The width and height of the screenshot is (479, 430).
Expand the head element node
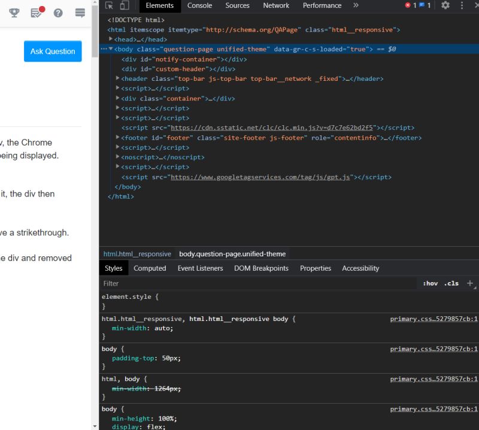coord(111,39)
